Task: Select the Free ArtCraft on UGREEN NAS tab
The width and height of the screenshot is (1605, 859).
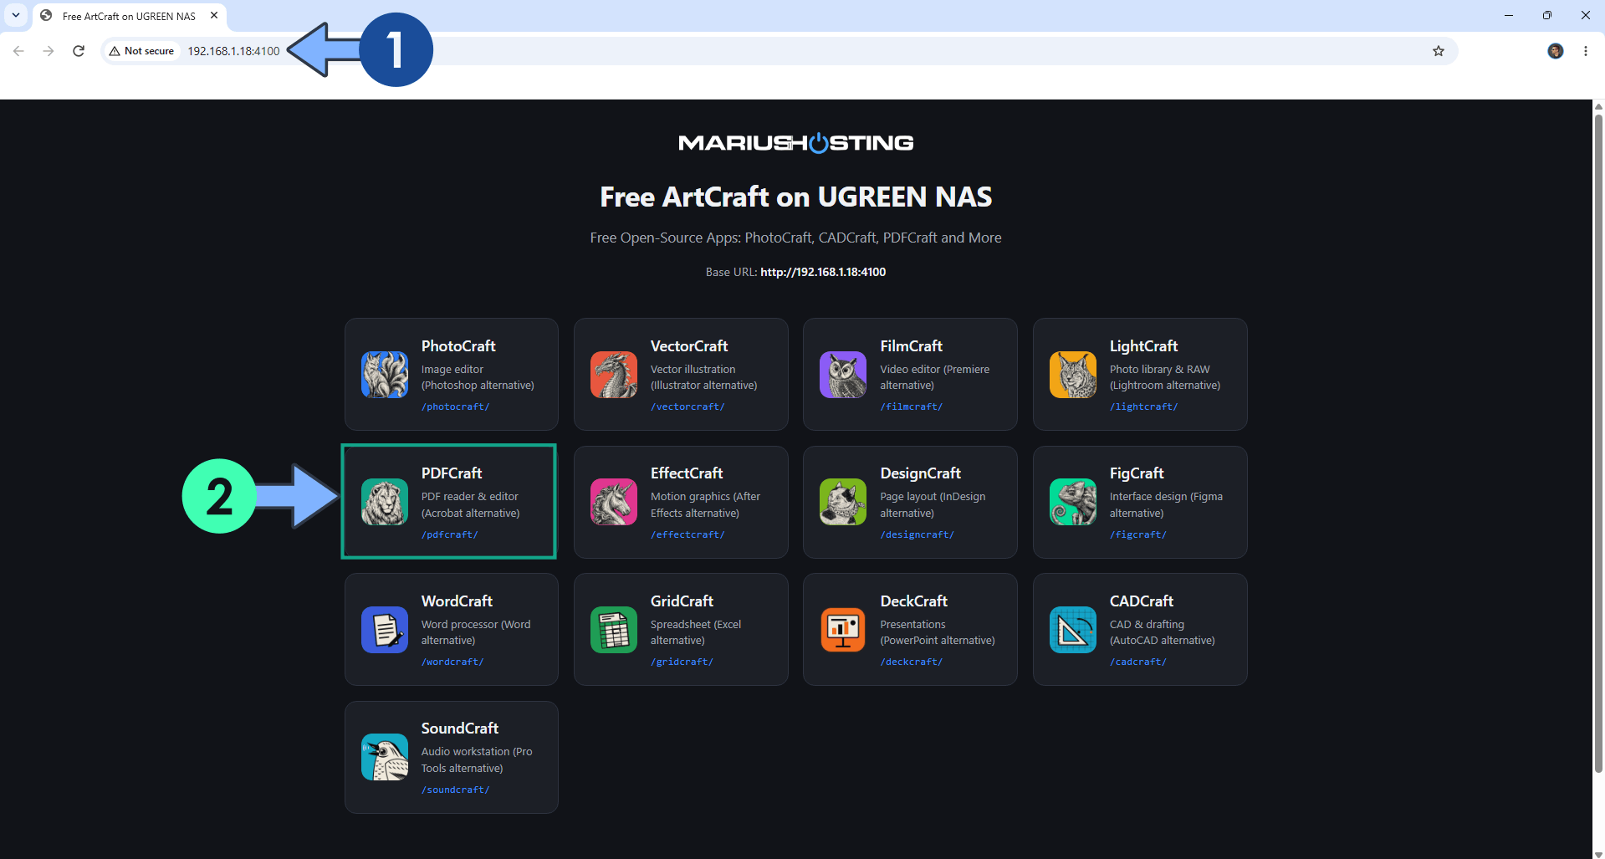Action: tap(130, 16)
